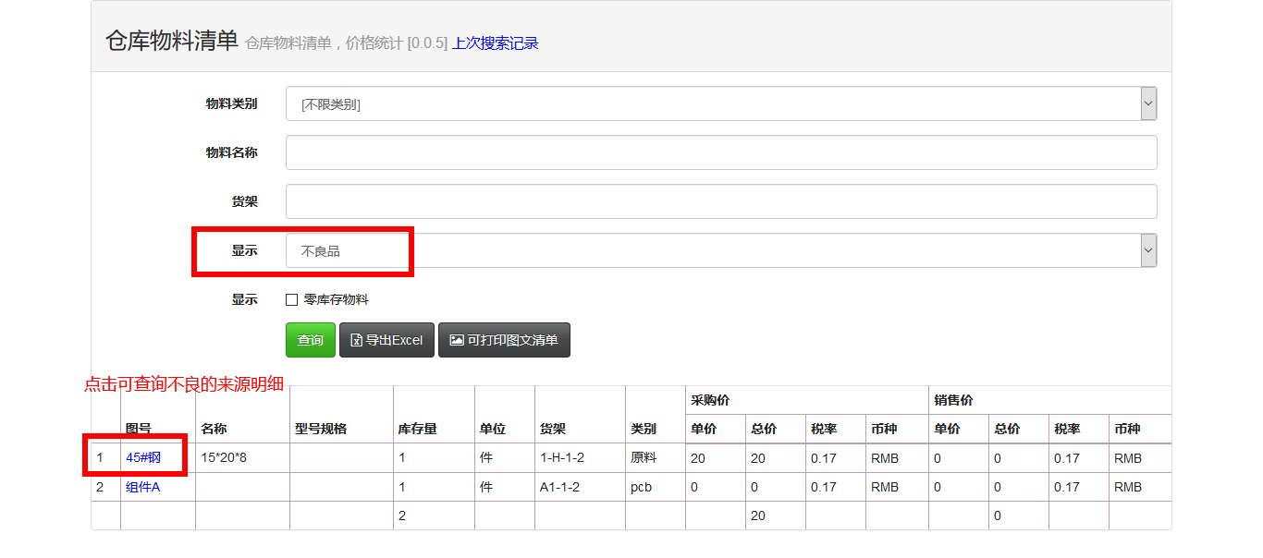
Task: Open the 45#钢 drawing number link
Action: pos(143,458)
